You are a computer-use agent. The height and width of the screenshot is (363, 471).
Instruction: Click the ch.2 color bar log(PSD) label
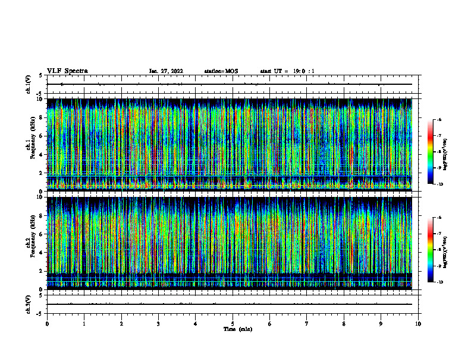tap(445, 252)
